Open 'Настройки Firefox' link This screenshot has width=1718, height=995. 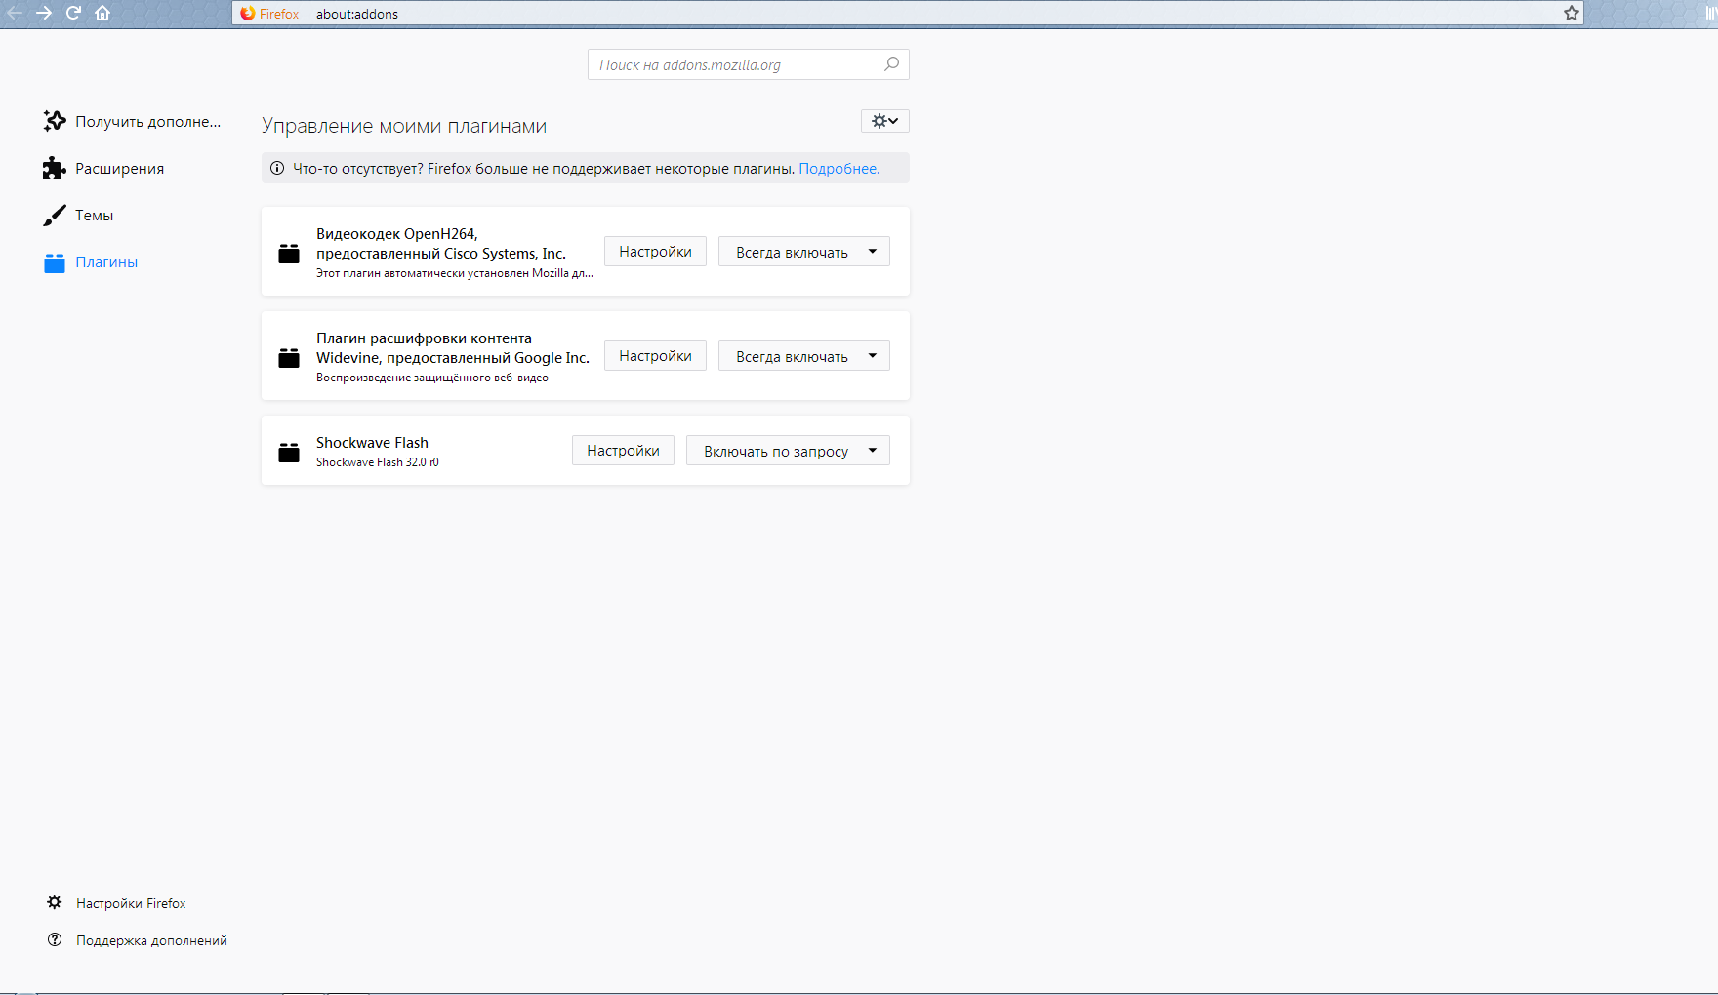tap(131, 903)
